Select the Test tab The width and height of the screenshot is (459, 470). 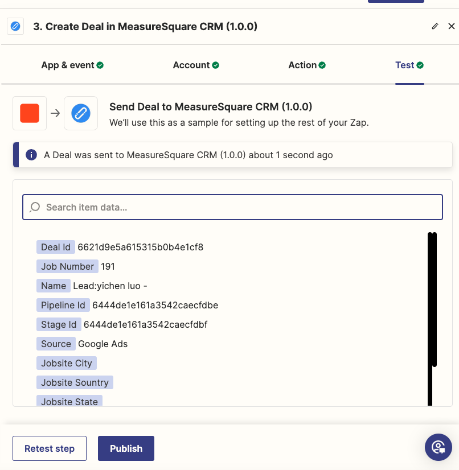(x=409, y=65)
